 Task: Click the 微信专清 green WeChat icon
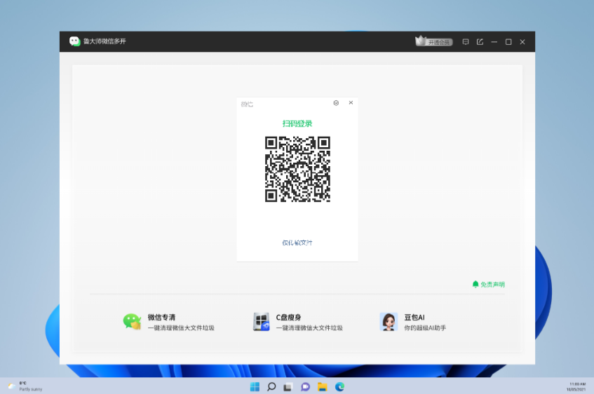[x=133, y=322]
